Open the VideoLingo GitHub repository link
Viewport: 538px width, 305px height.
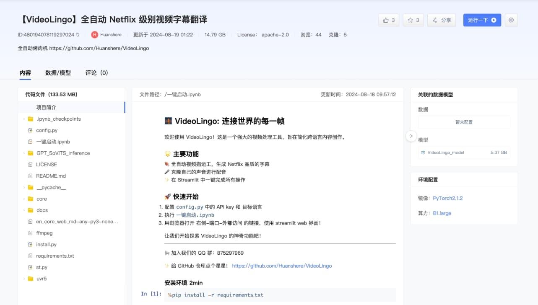tap(281, 266)
